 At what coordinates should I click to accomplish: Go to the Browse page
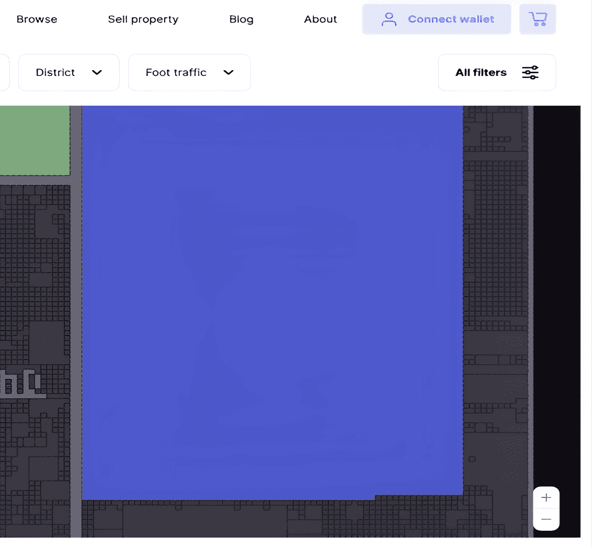[x=37, y=19]
